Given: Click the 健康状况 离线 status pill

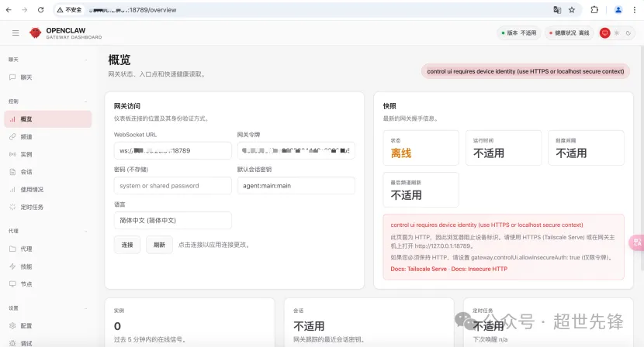Looking at the screenshot, I should [x=570, y=33].
